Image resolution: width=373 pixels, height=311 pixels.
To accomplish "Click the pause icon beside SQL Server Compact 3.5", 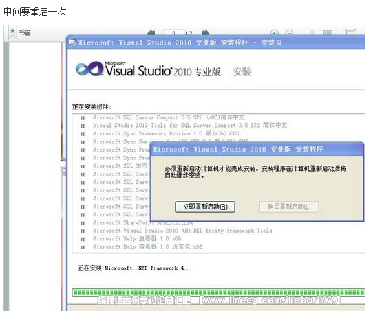I will pos(83,118).
